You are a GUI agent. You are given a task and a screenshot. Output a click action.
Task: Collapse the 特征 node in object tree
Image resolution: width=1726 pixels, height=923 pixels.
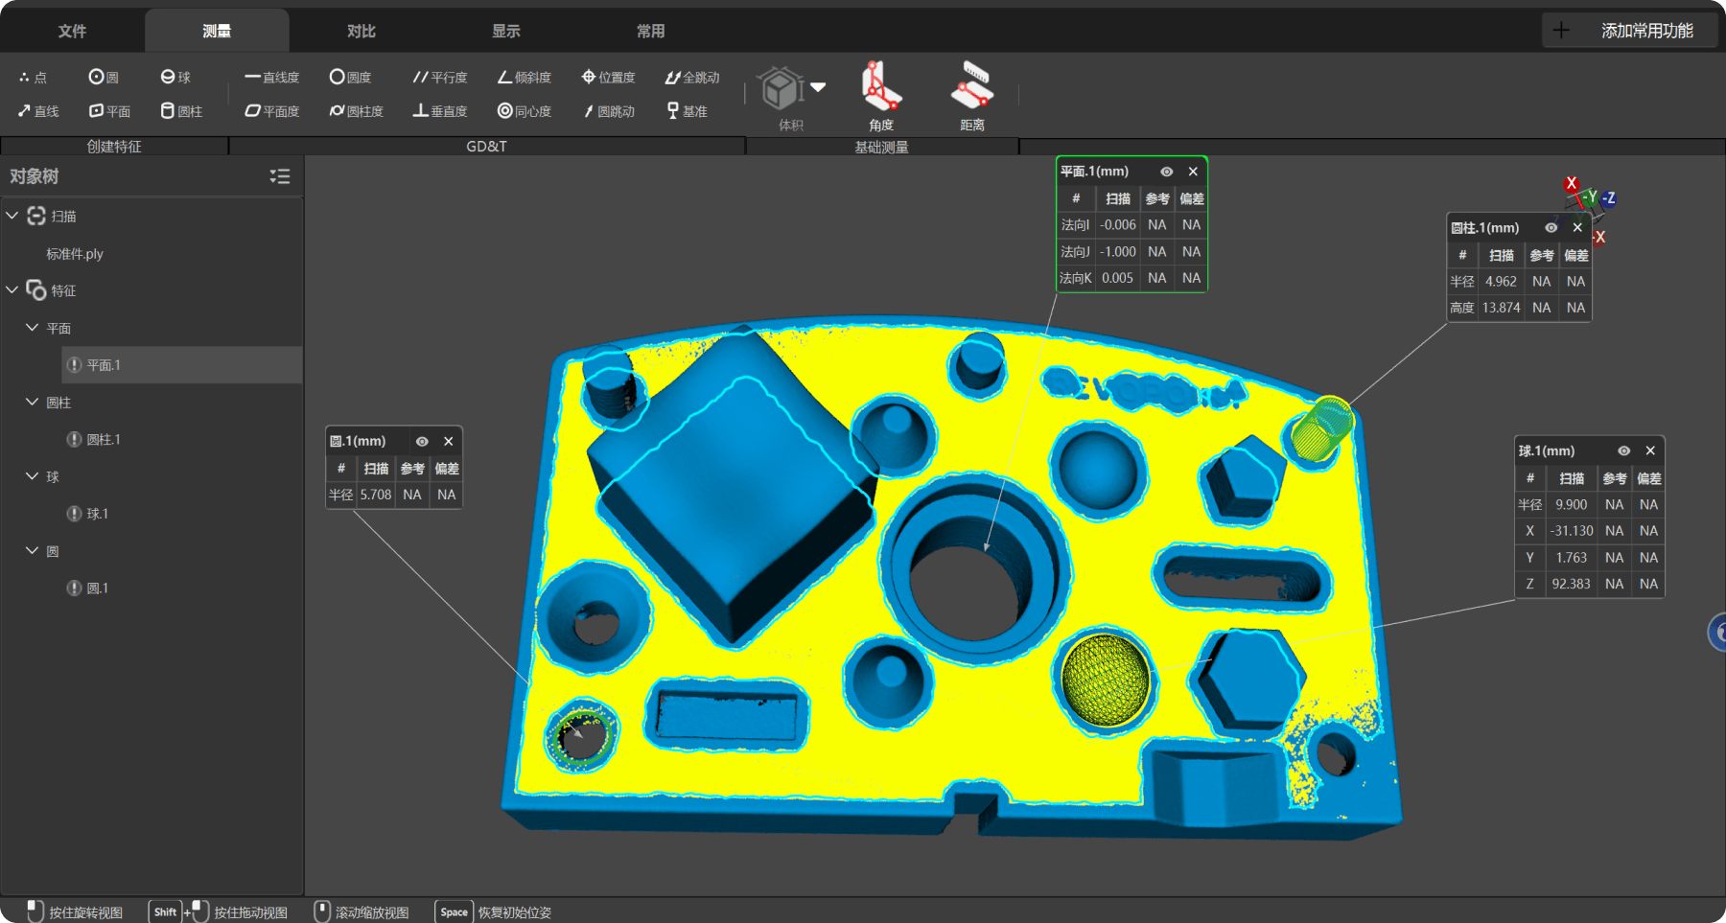pos(12,289)
